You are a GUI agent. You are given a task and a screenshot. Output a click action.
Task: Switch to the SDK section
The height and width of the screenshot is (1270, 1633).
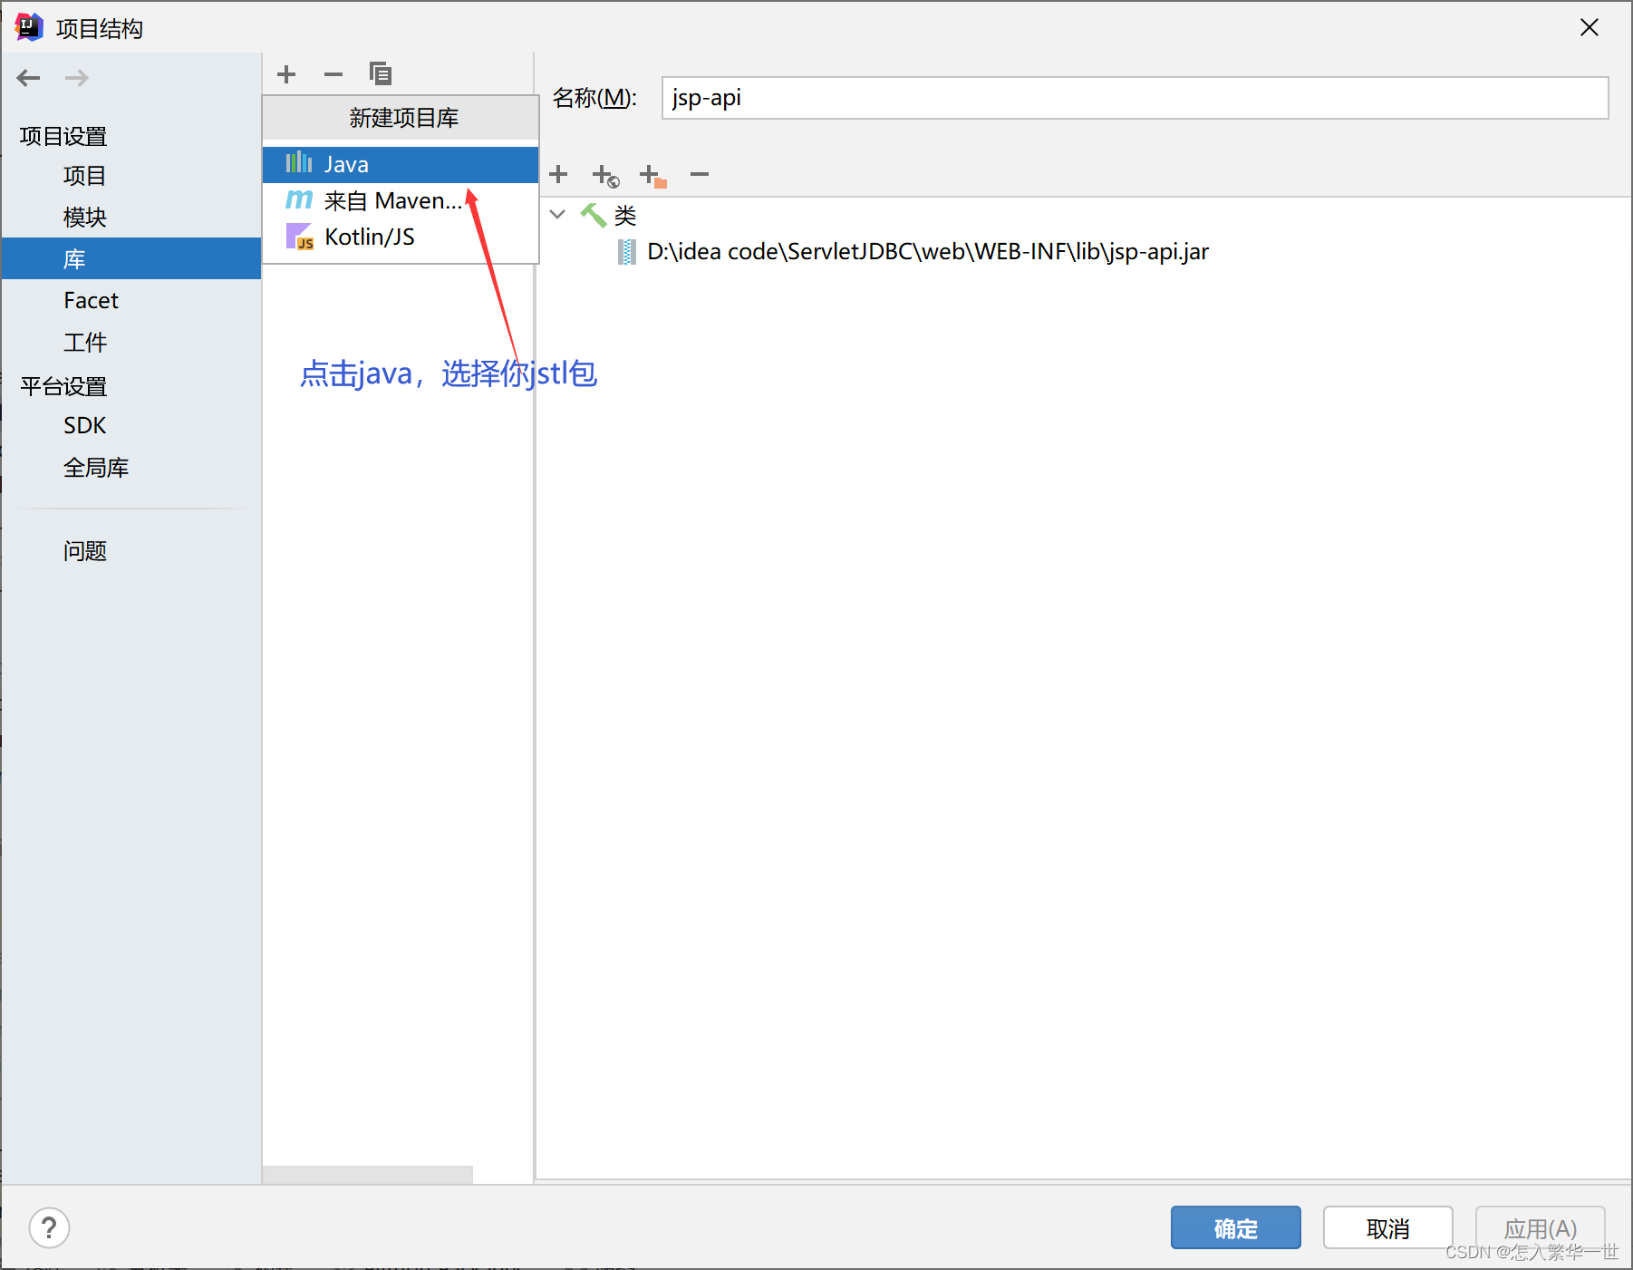click(84, 424)
